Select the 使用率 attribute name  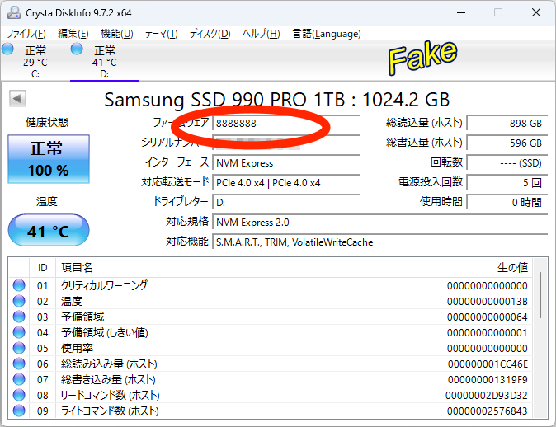pos(77,348)
